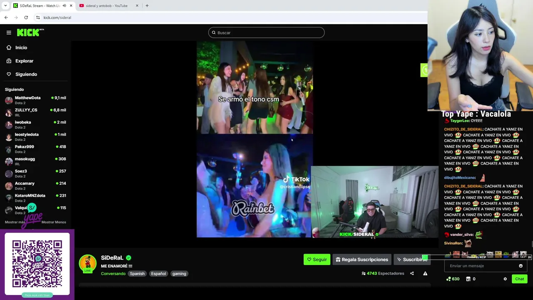Click the search magnifier icon in Buscar

coord(214,32)
